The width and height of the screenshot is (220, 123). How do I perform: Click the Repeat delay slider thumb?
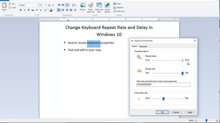tap(183, 60)
